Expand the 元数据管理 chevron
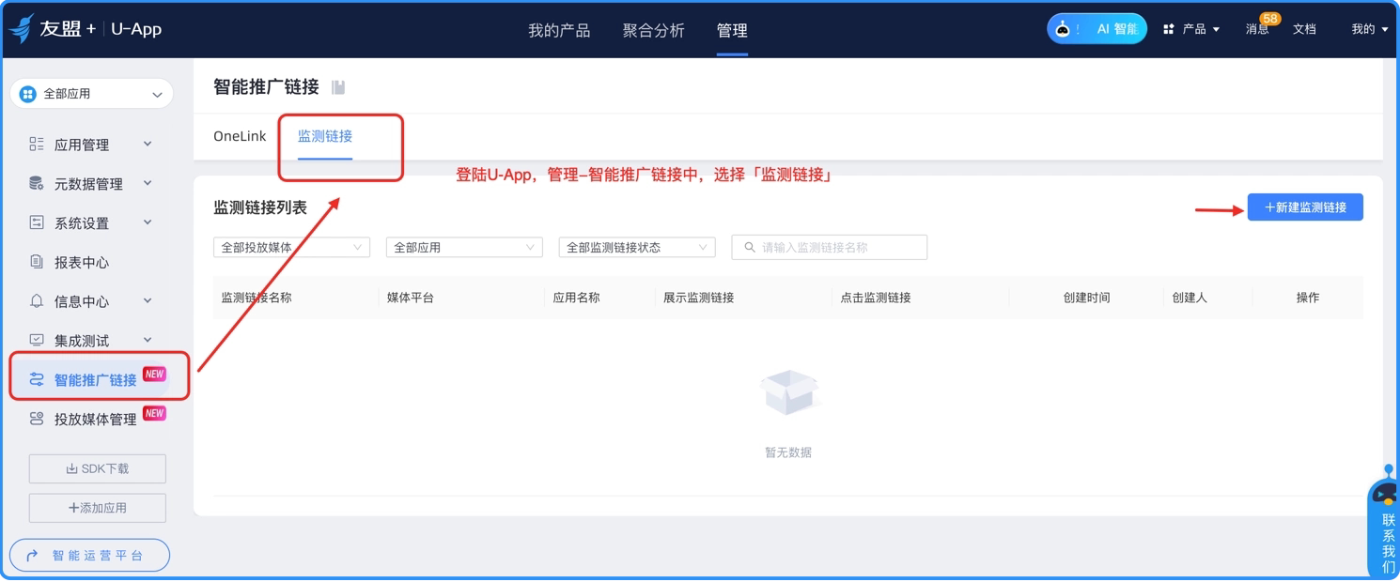1400x582 pixels. pos(148,183)
